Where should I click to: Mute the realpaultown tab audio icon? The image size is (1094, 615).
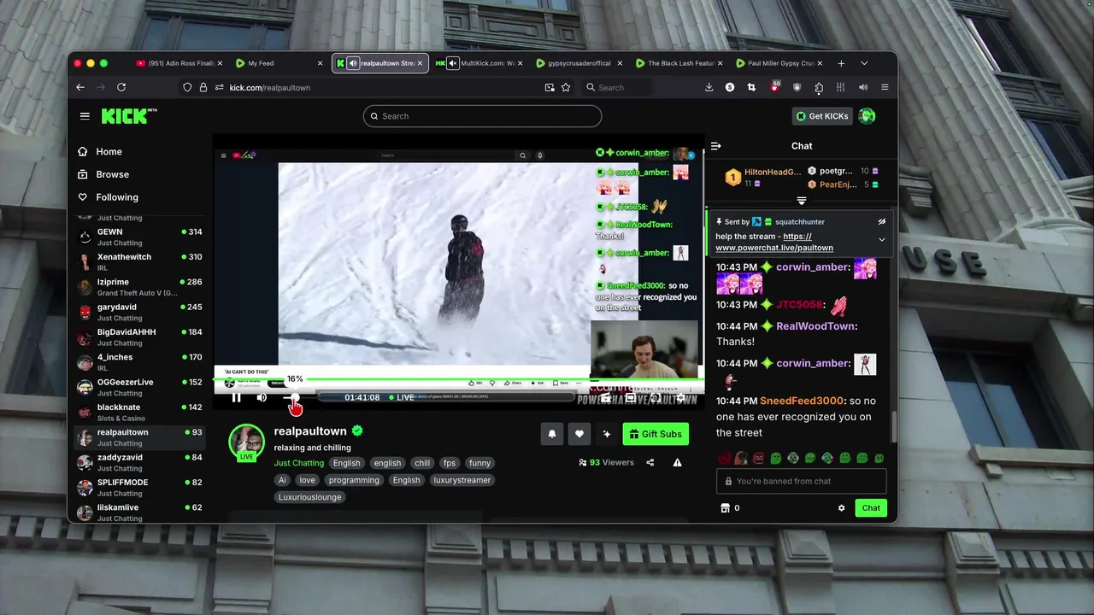(352, 63)
